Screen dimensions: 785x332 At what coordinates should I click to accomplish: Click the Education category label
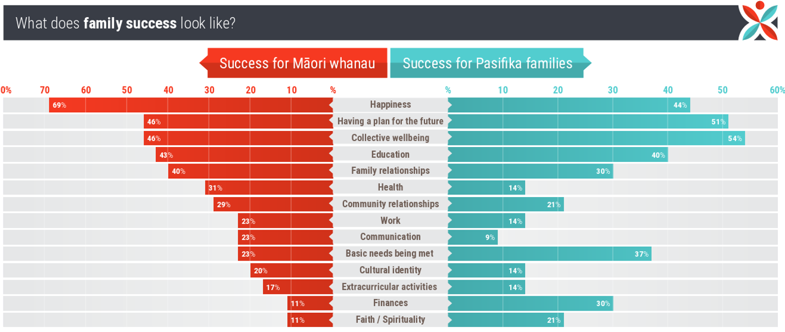point(390,154)
